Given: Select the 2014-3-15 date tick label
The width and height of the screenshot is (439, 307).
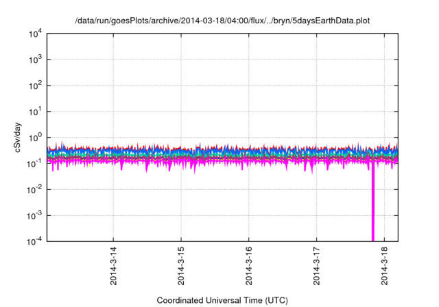Looking at the screenshot, I should [181, 266].
